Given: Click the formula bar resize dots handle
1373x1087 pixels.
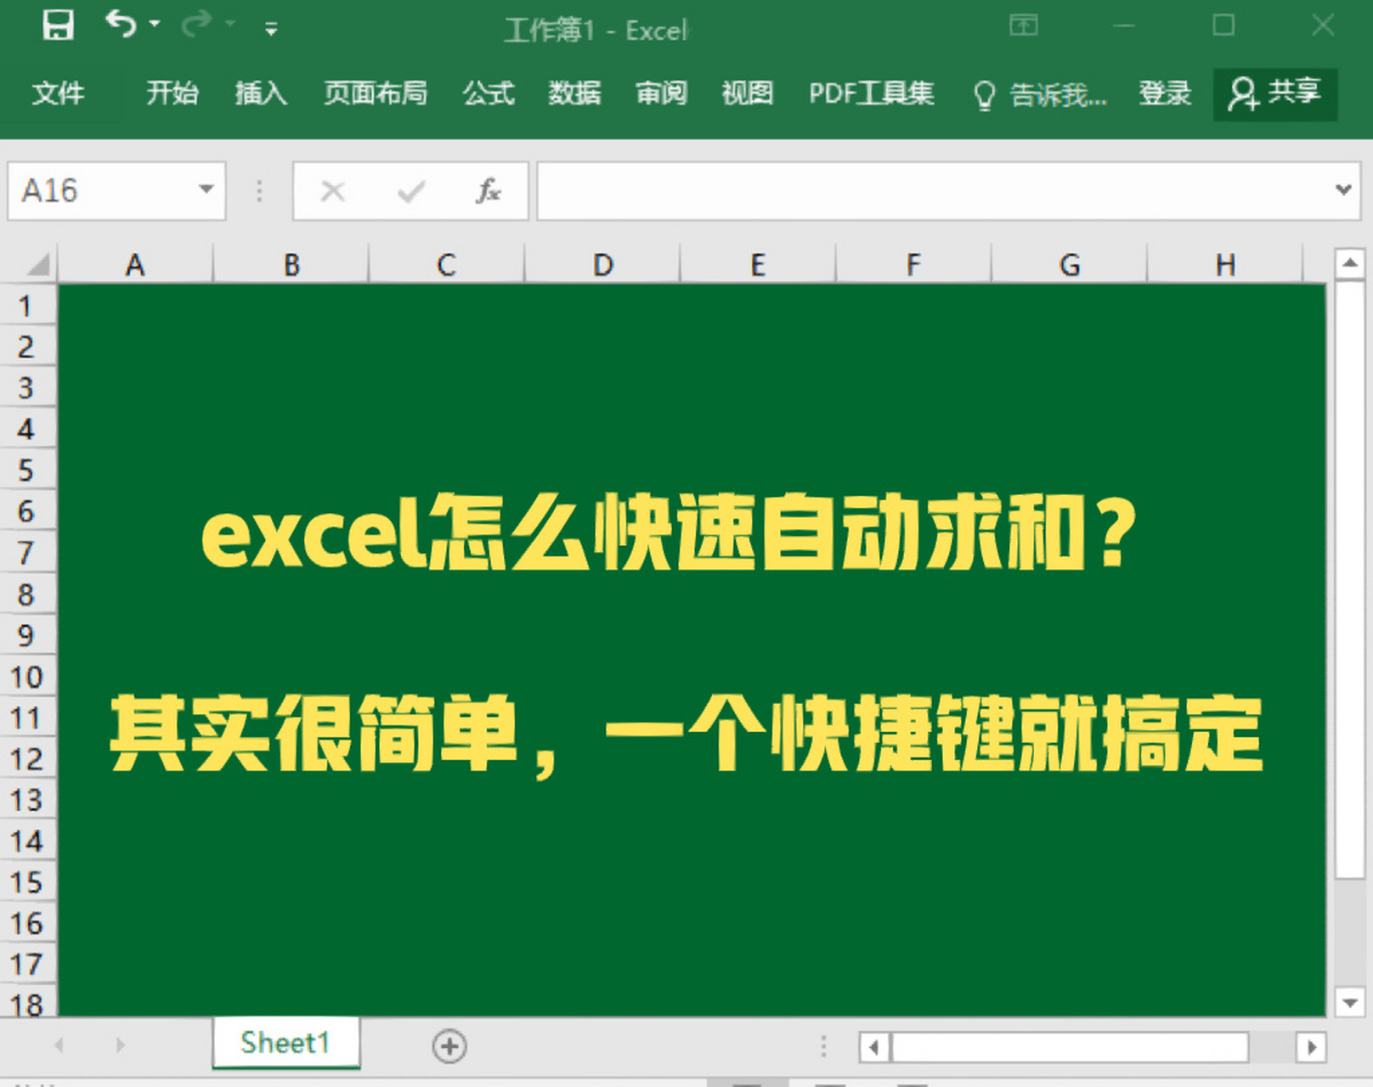Looking at the screenshot, I should tap(259, 190).
